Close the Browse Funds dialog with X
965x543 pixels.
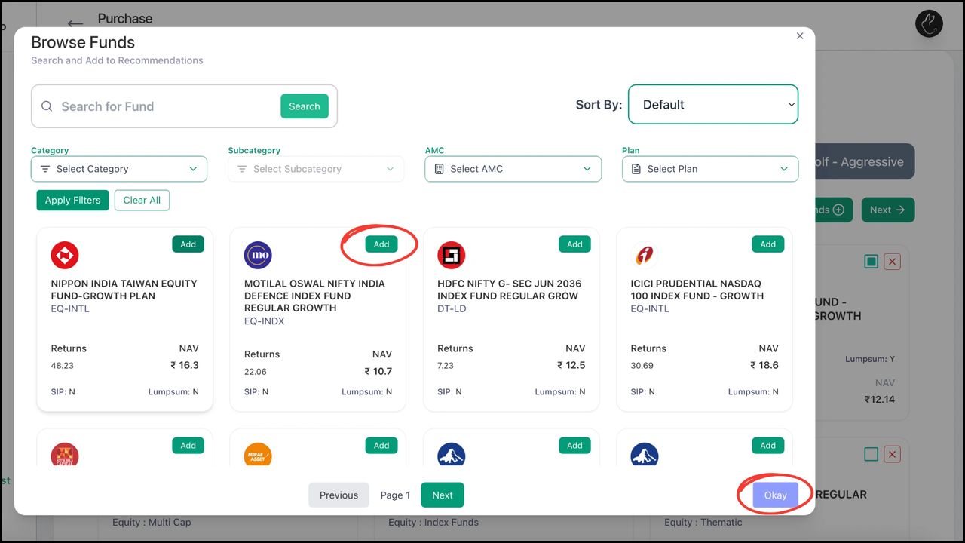click(x=800, y=36)
